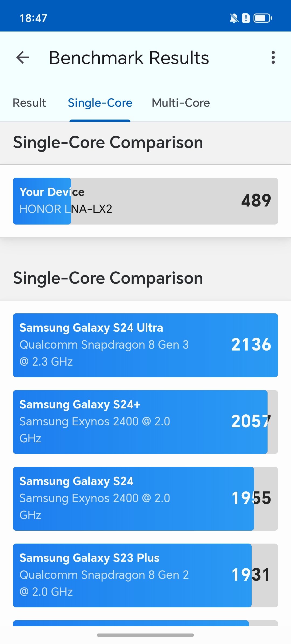Open the three-dot overflow menu
This screenshot has width=291, height=644.
tap(273, 58)
